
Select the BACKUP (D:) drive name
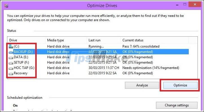[x=23, y=52]
